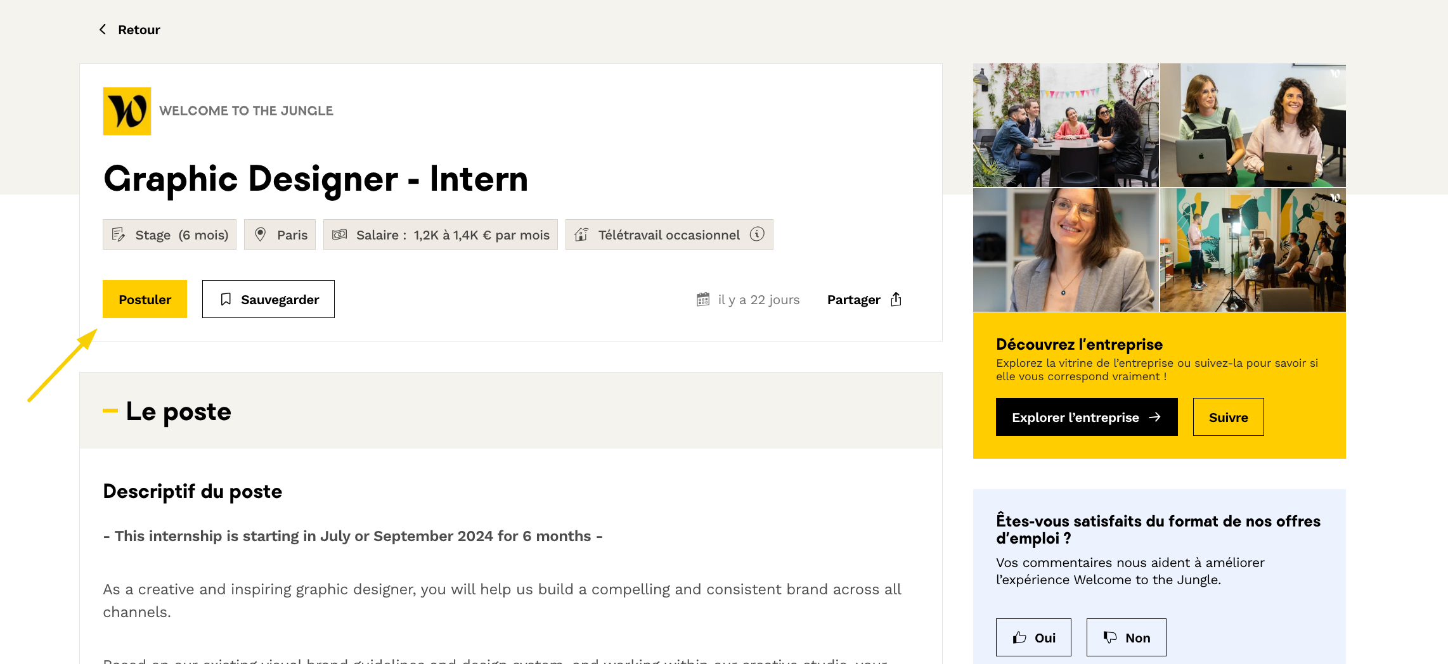The height and width of the screenshot is (664, 1448).
Task: Open the outdoor team meeting photo
Action: (x=1066, y=125)
